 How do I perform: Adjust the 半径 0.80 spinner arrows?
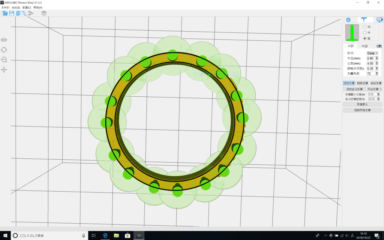click(376, 58)
